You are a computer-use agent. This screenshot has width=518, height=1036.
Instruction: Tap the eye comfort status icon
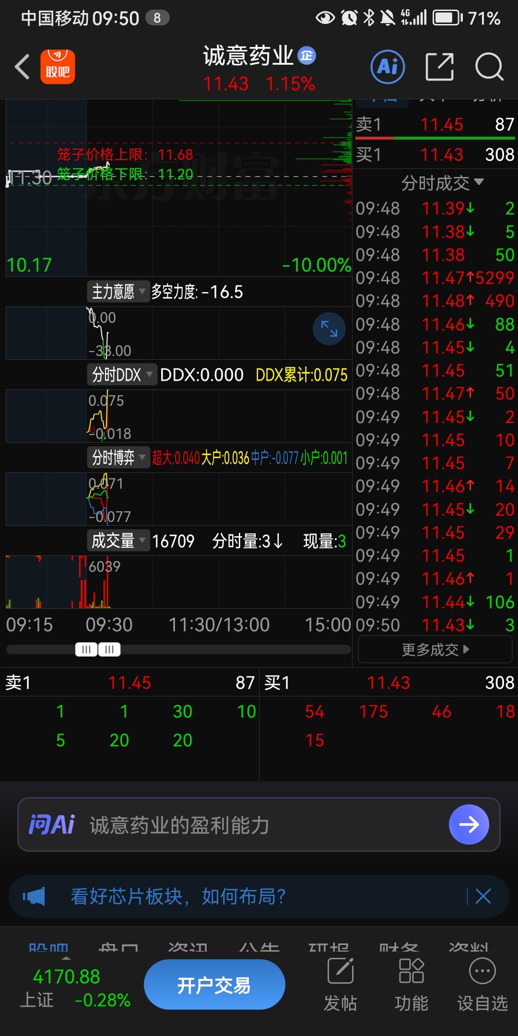pyautogui.click(x=325, y=18)
